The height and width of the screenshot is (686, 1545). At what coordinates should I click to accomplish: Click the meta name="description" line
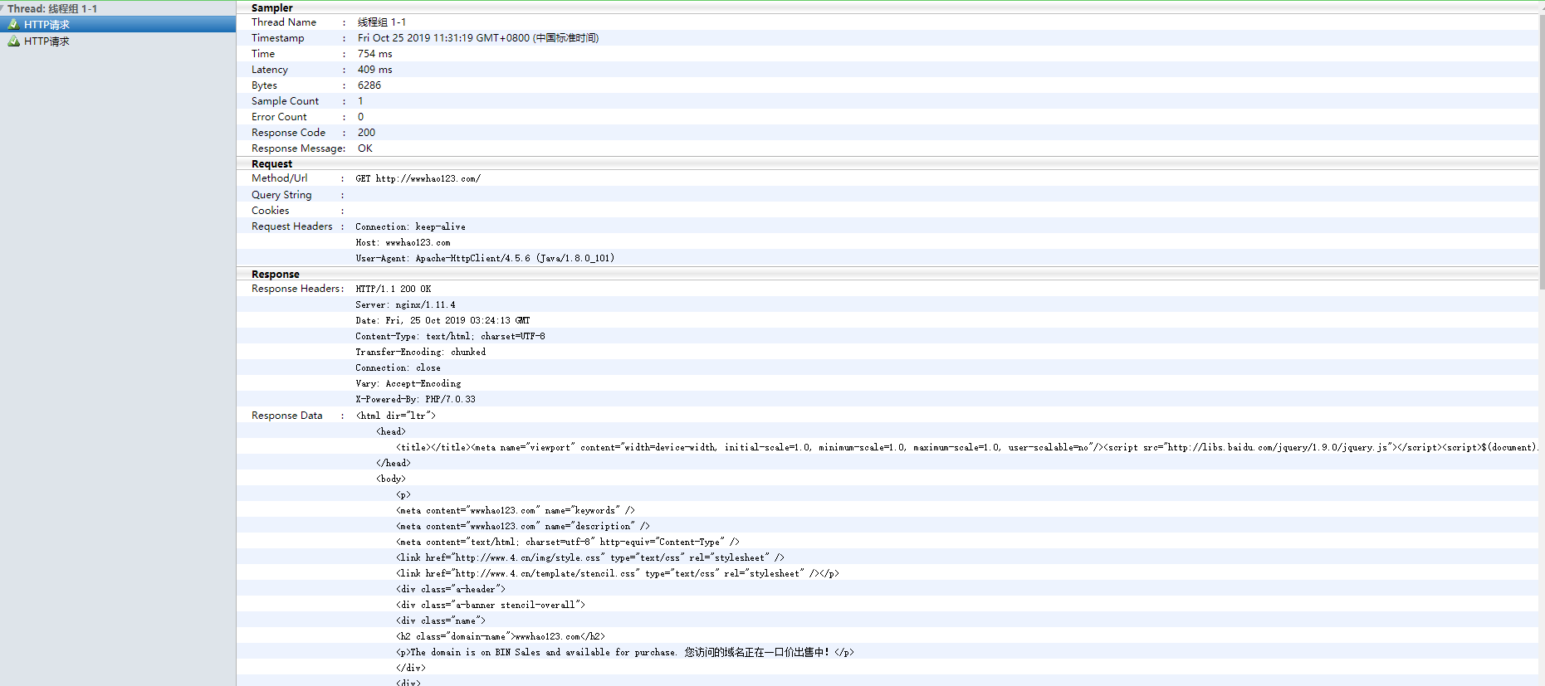(x=523, y=526)
